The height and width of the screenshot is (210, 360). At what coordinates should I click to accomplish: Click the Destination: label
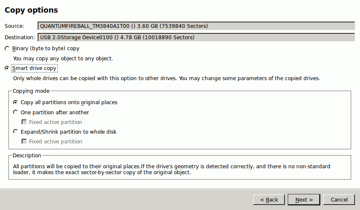[x=20, y=37]
